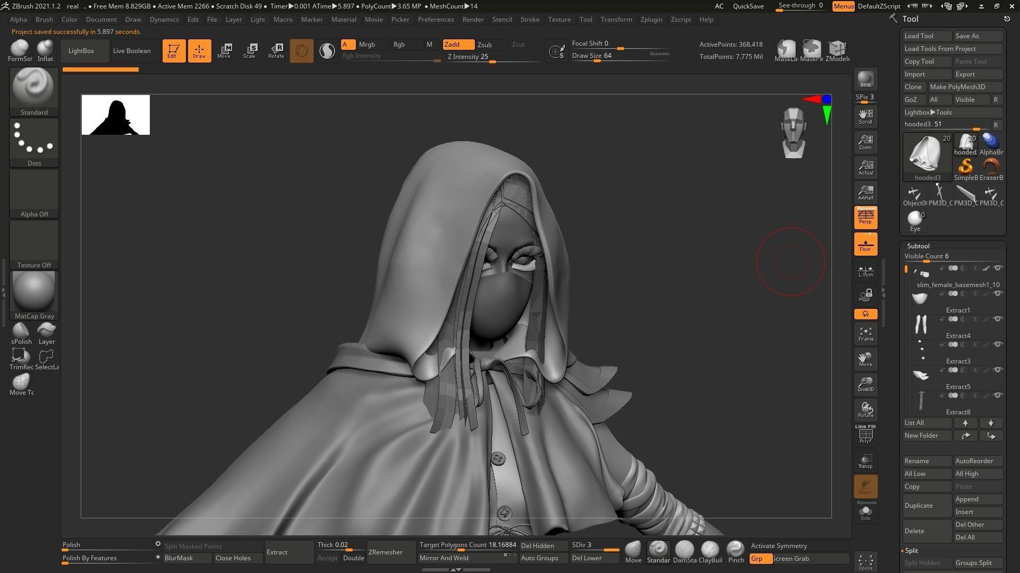Expand the Subtool panel header
The width and height of the screenshot is (1020, 573).
918,246
